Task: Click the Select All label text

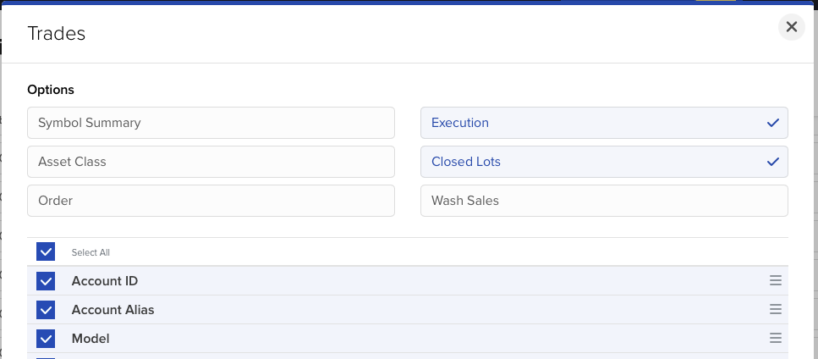Action: (91, 252)
